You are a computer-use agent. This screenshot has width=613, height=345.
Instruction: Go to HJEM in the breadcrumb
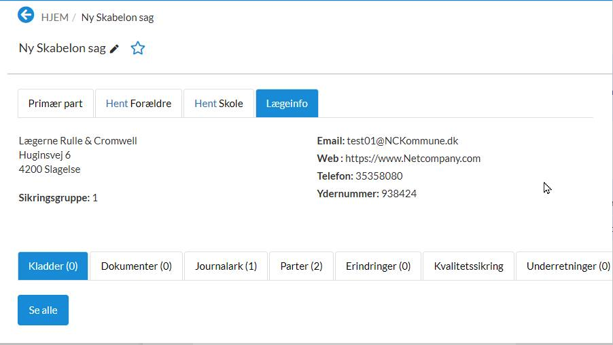pos(55,18)
